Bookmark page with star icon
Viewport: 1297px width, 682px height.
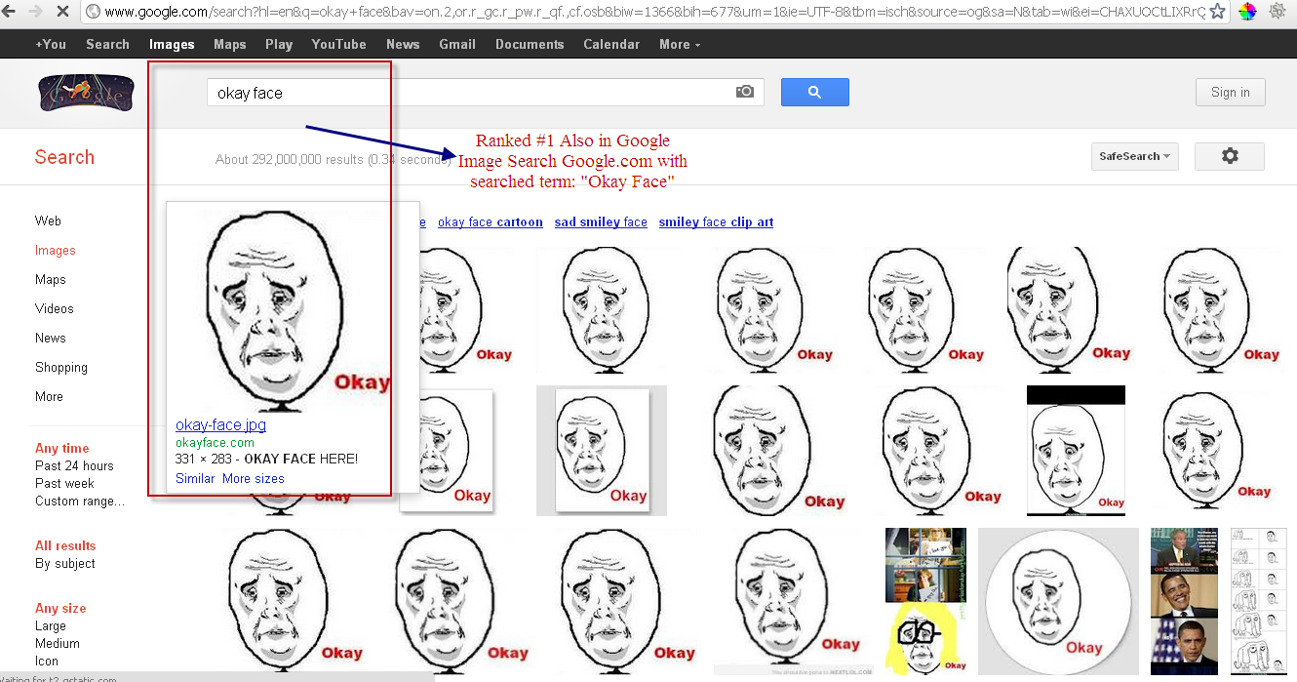click(x=1217, y=12)
